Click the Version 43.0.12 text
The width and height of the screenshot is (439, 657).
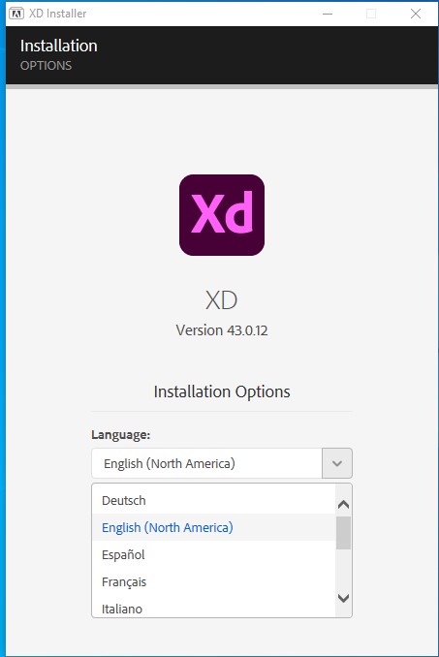pyautogui.click(x=222, y=330)
